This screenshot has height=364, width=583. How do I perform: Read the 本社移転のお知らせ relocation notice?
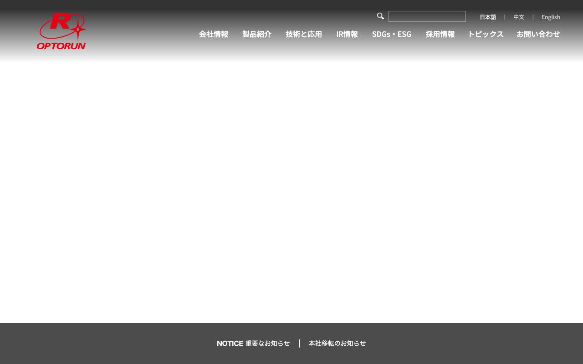pos(337,344)
